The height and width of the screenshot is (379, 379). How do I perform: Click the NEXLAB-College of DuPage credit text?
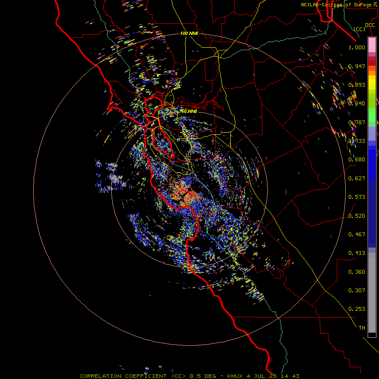339,5
